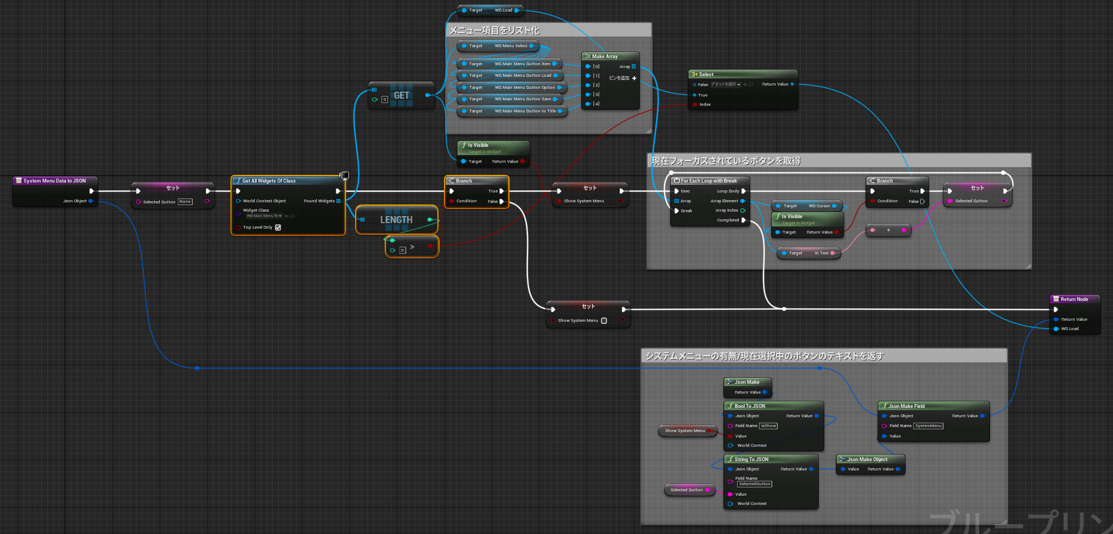Select the Selected Button getter node
Image resolution: width=1113 pixels, height=534 pixels.
point(689,490)
